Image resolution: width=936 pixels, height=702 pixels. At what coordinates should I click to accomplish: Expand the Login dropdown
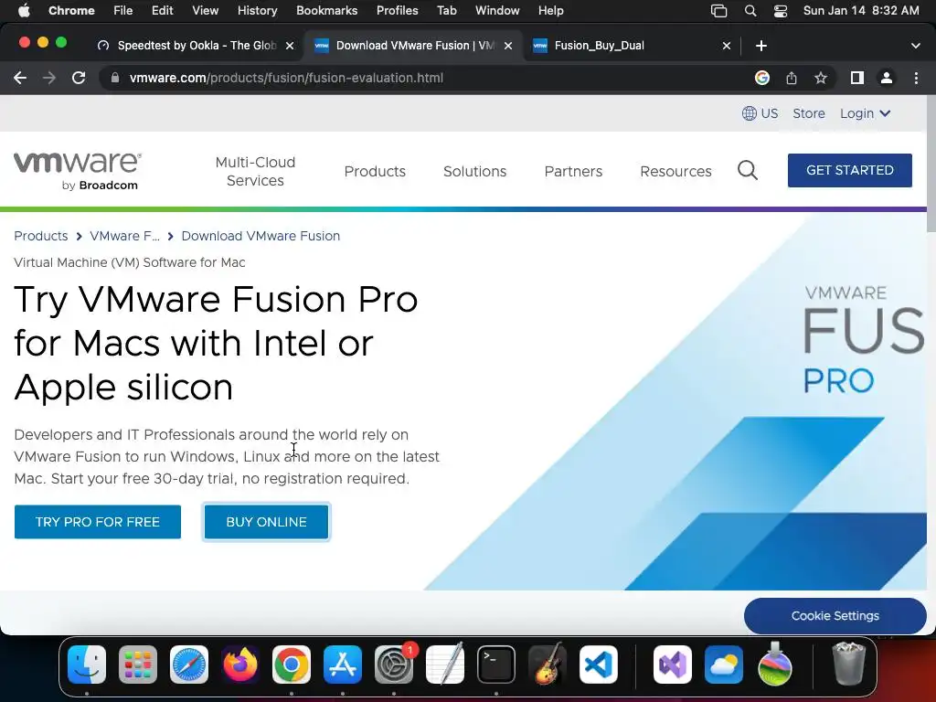click(x=865, y=113)
